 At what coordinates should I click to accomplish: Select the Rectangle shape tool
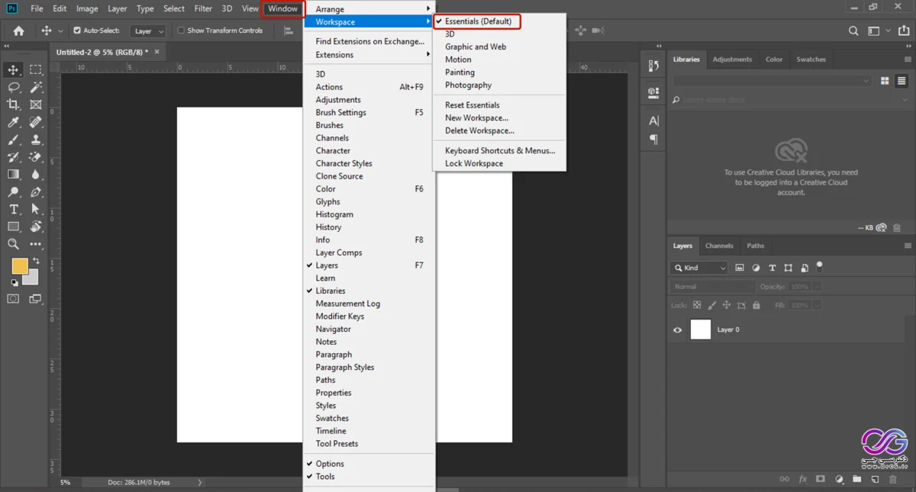tap(13, 227)
